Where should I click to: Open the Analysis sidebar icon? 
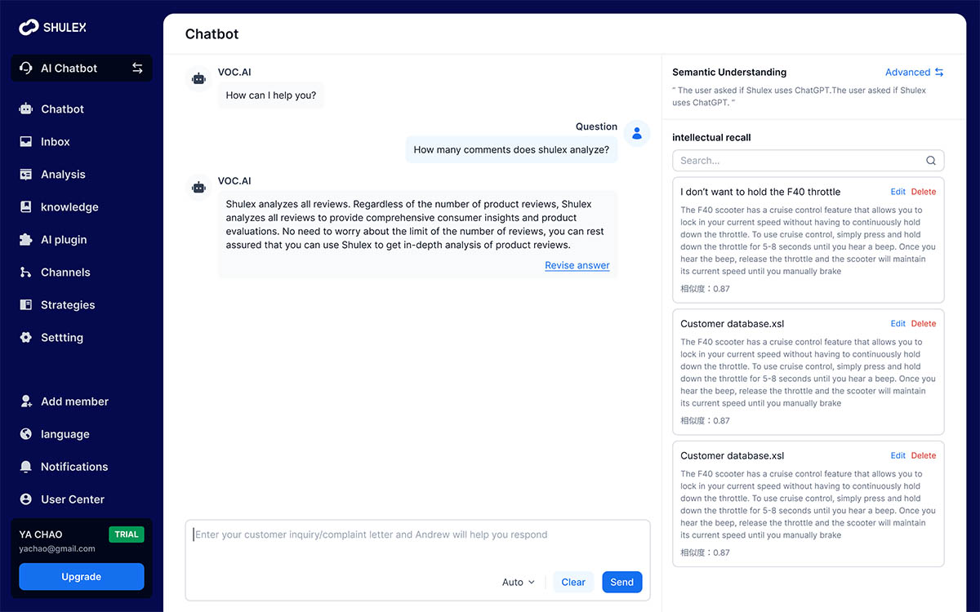(x=26, y=175)
